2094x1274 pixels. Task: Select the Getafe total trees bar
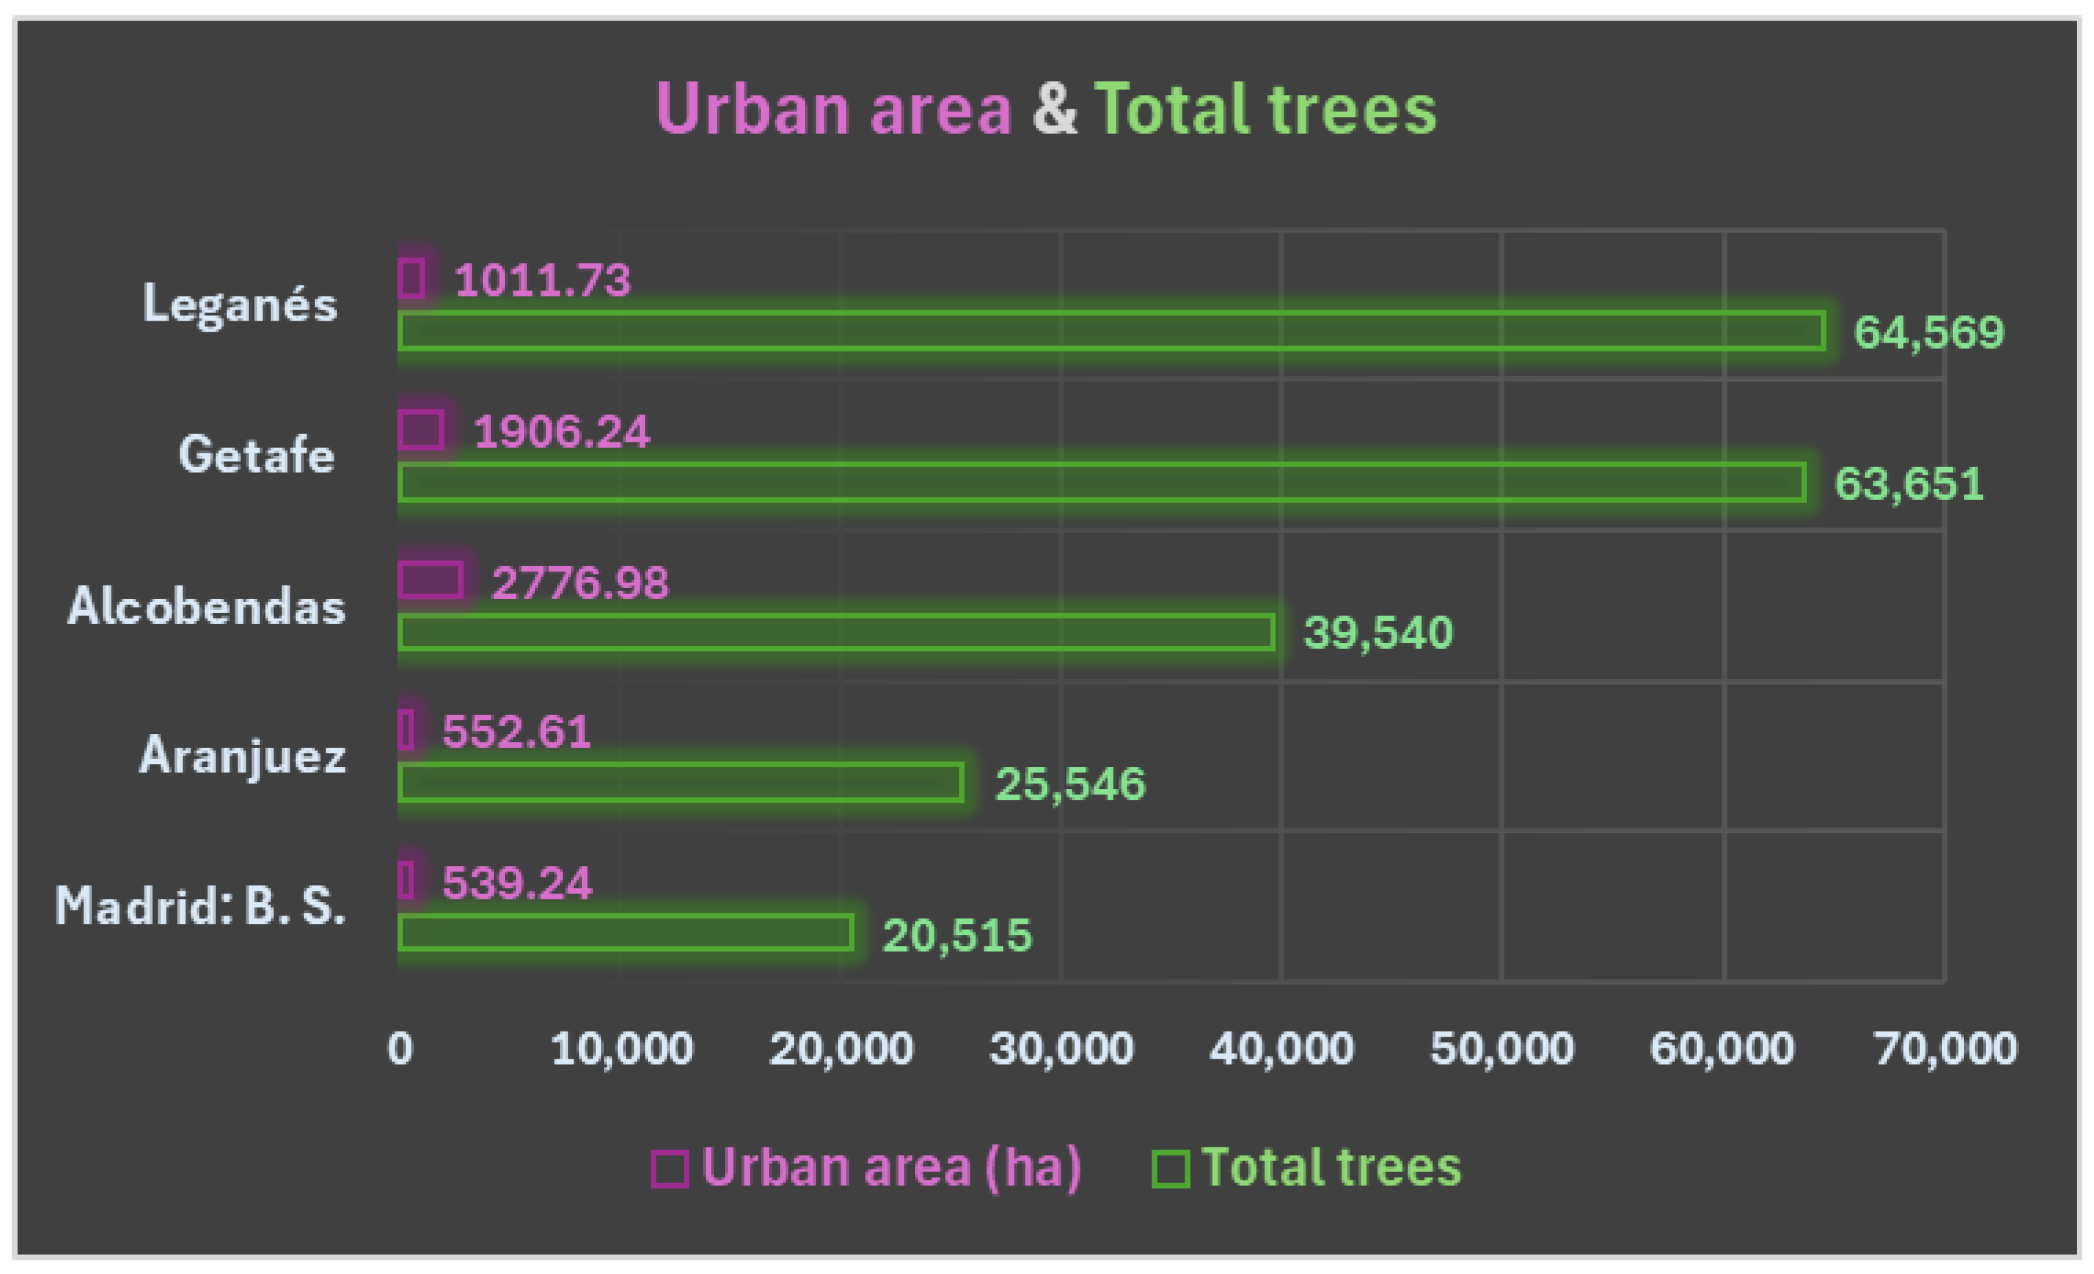click(x=1101, y=482)
